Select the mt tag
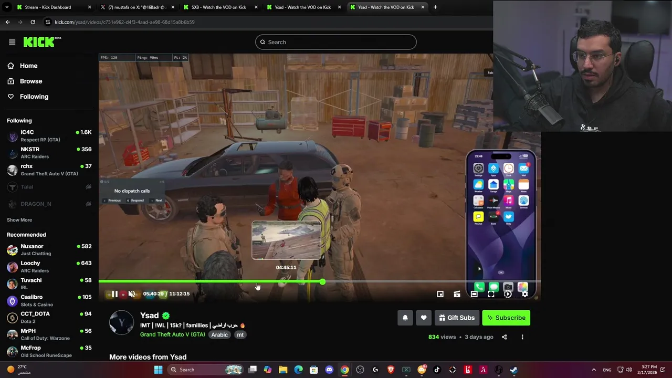672x378 pixels. tap(240, 335)
